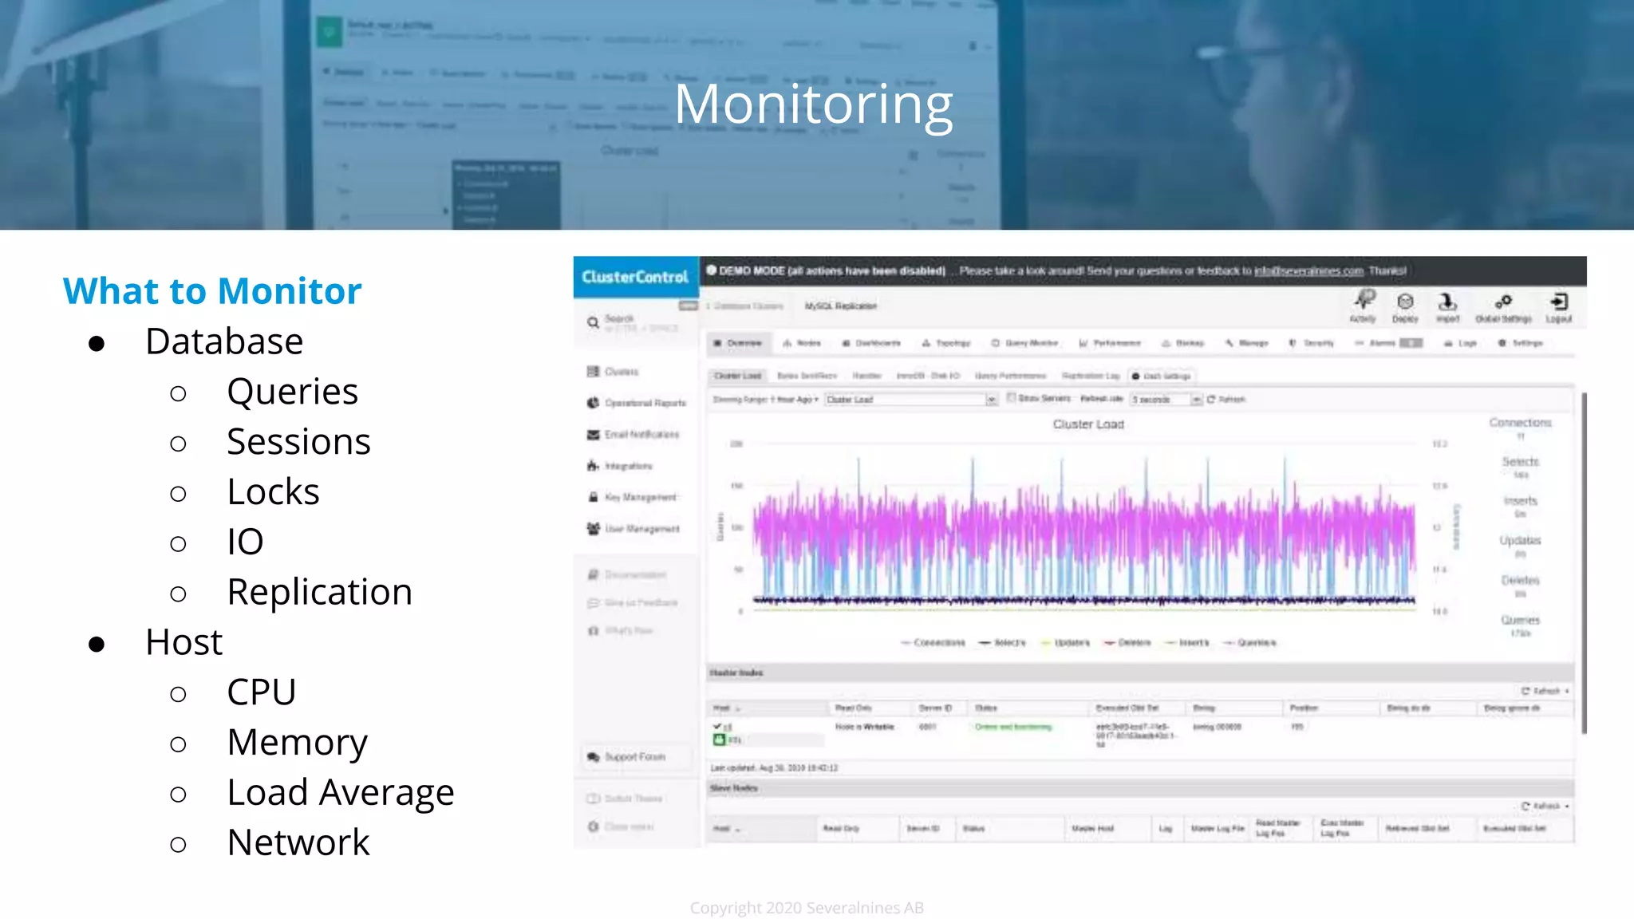The image size is (1634, 919).
Task: Open User Management in sidebar
Action: point(633,529)
